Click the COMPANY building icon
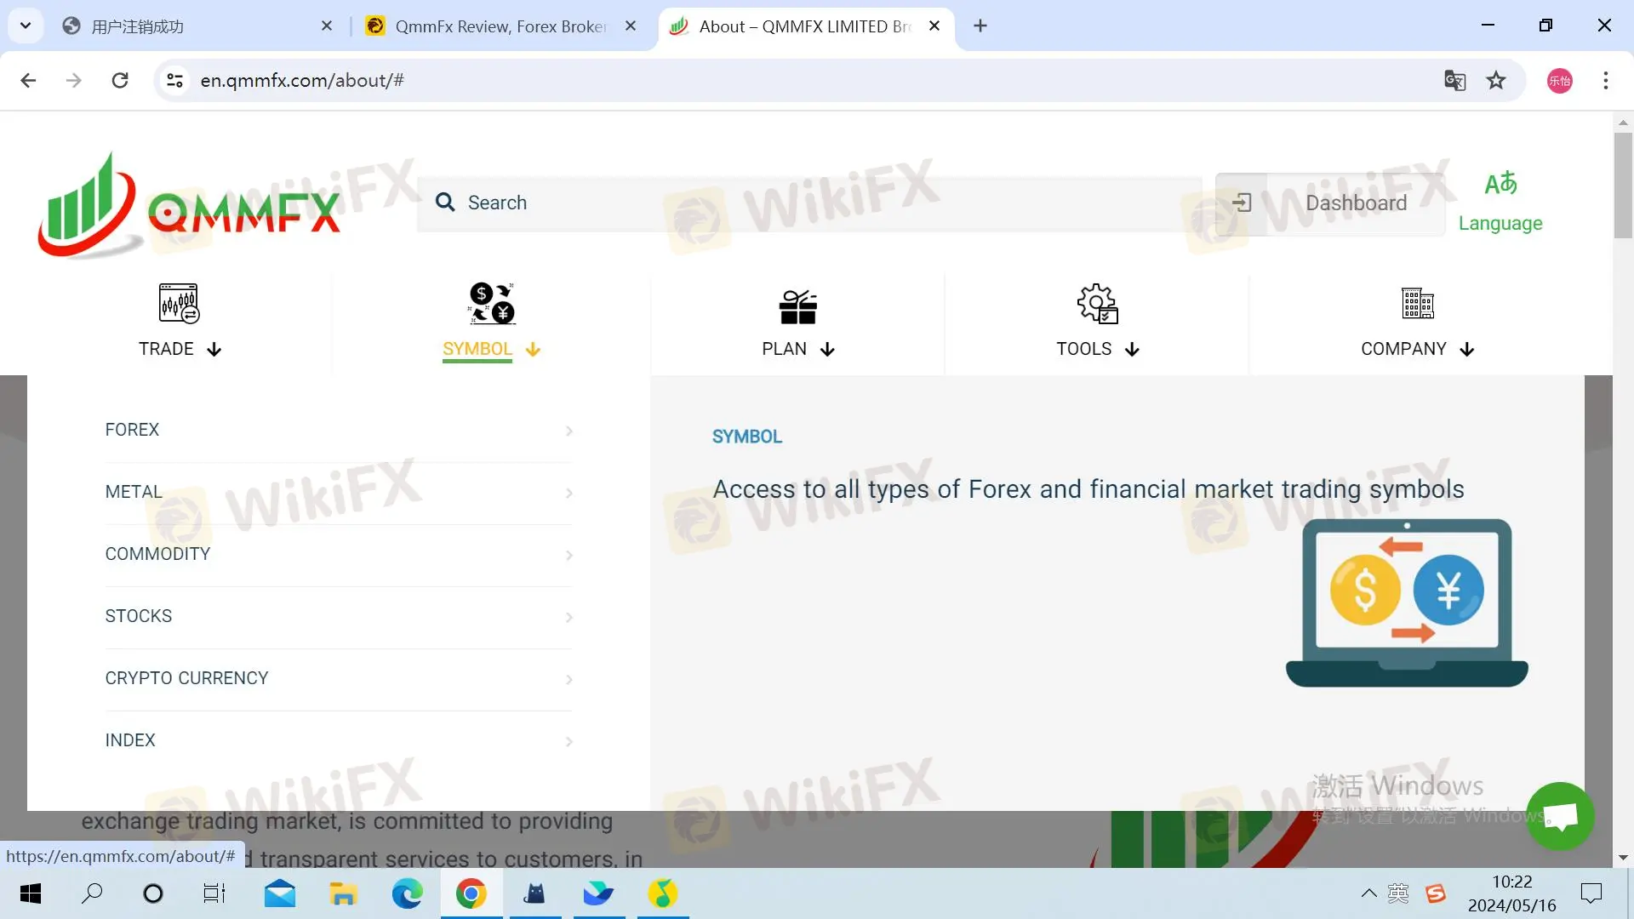The image size is (1634, 919). click(1417, 303)
